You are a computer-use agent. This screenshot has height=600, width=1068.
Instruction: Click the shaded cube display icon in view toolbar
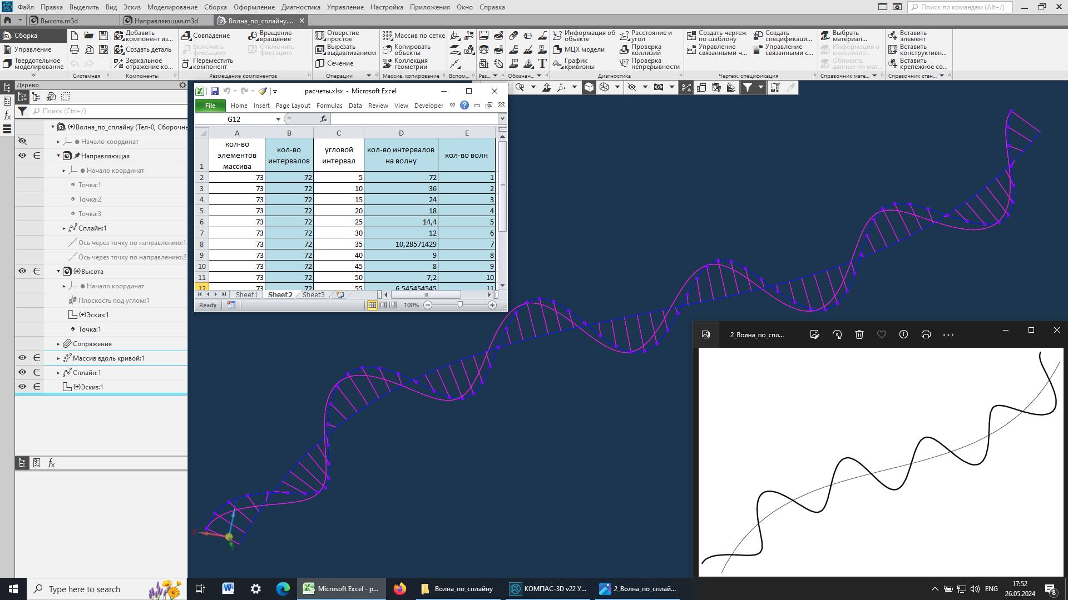pyautogui.click(x=589, y=87)
